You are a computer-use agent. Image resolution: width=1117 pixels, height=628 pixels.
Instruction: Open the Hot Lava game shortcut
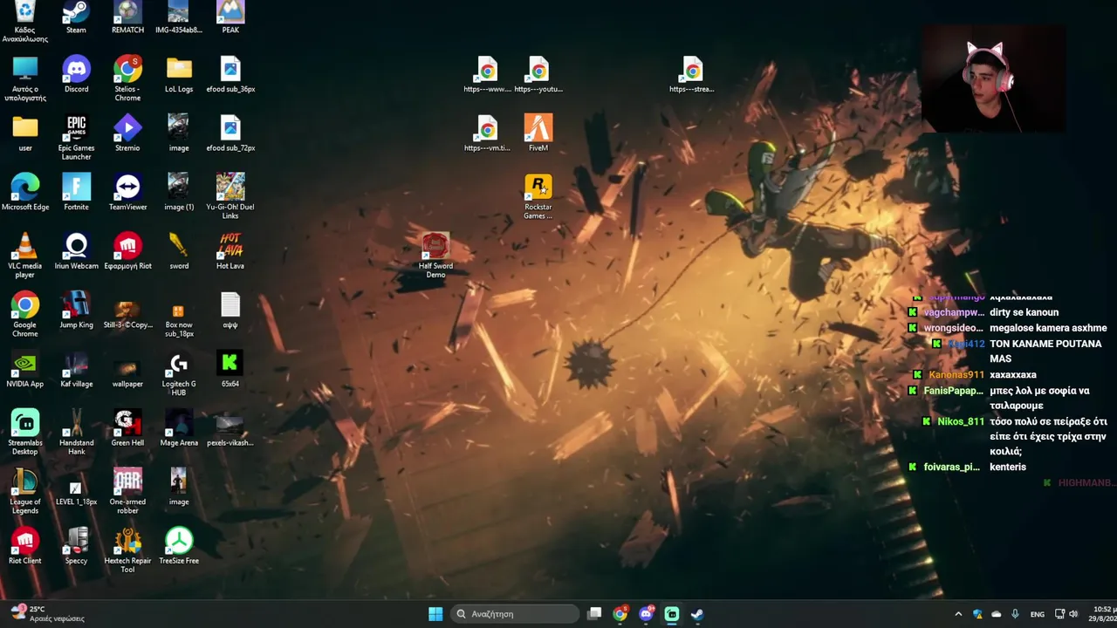tap(230, 251)
